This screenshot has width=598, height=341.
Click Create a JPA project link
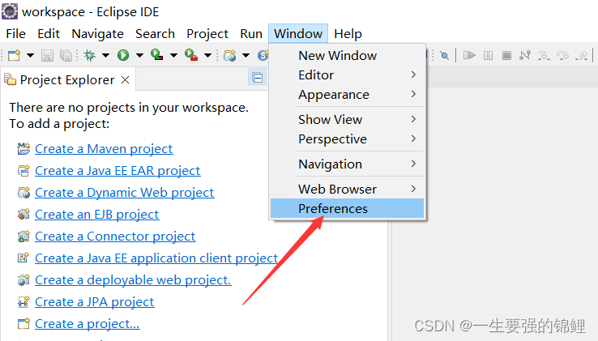coord(95,302)
